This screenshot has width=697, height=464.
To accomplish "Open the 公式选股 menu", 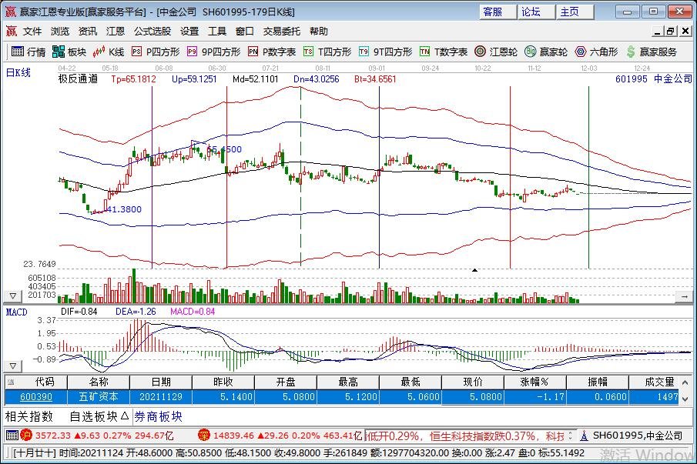I will [x=152, y=31].
